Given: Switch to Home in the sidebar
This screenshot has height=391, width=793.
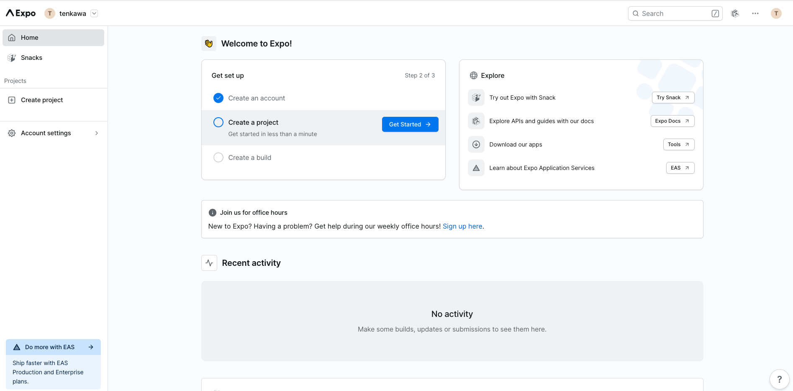Looking at the screenshot, I should 29,37.
